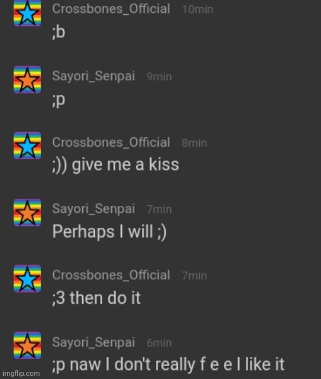The width and height of the screenshot is (321, 379).
Task: Click Crossbones_Official username on the 8min comment
Action: click(x=111, y=142)
